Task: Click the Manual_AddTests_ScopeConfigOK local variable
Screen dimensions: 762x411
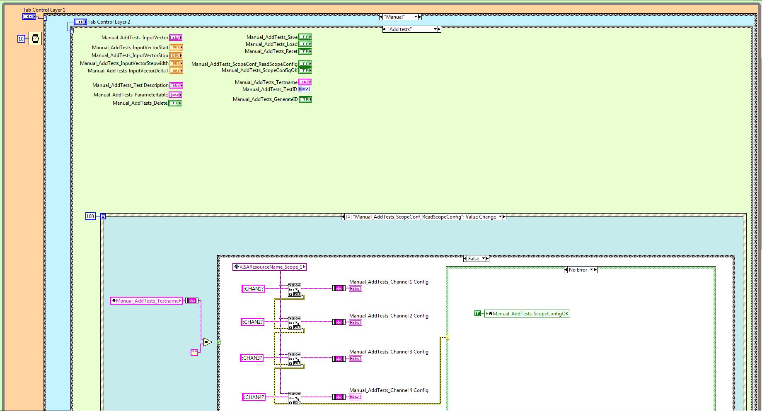Action: pos(527,314)
